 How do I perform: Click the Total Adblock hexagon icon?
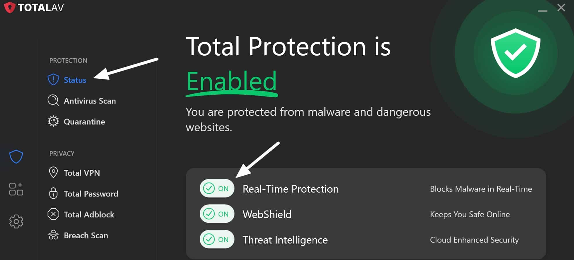[53, 214]
